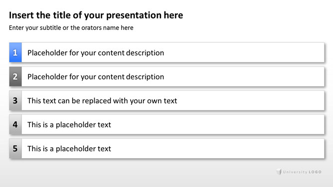Select the white bar beside number 1
Image resolution: width=333 pixels, height=187 pixels.
pyautogui.click(x=173, y=52)
